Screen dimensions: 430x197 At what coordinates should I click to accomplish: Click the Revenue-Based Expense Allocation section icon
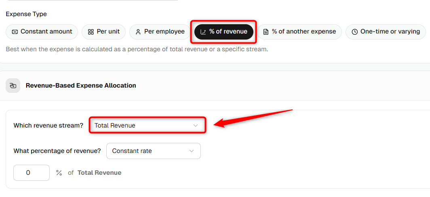tap(13, 86)
